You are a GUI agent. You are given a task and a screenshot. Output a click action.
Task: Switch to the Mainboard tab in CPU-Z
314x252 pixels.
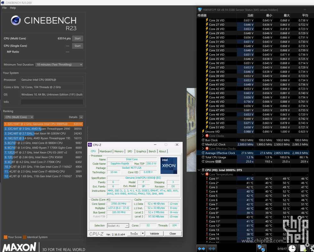[105, 151]
